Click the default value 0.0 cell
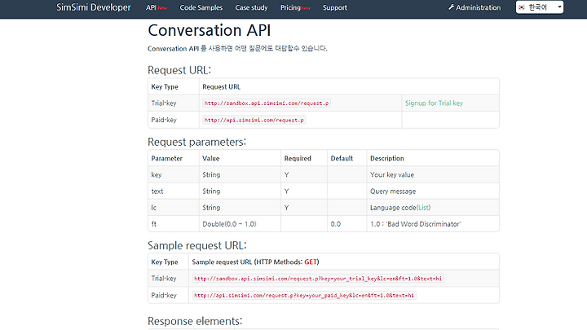Image resolution: width=587 pixels, height=330 pixels. click(x=347, y=224)
